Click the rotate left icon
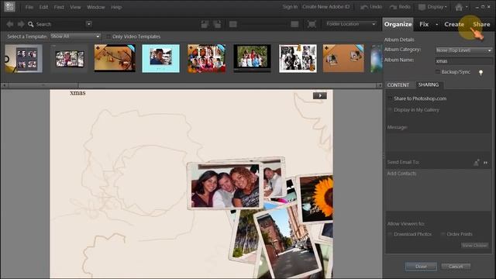This screenshot has height=279, width=496. (205, 24)
